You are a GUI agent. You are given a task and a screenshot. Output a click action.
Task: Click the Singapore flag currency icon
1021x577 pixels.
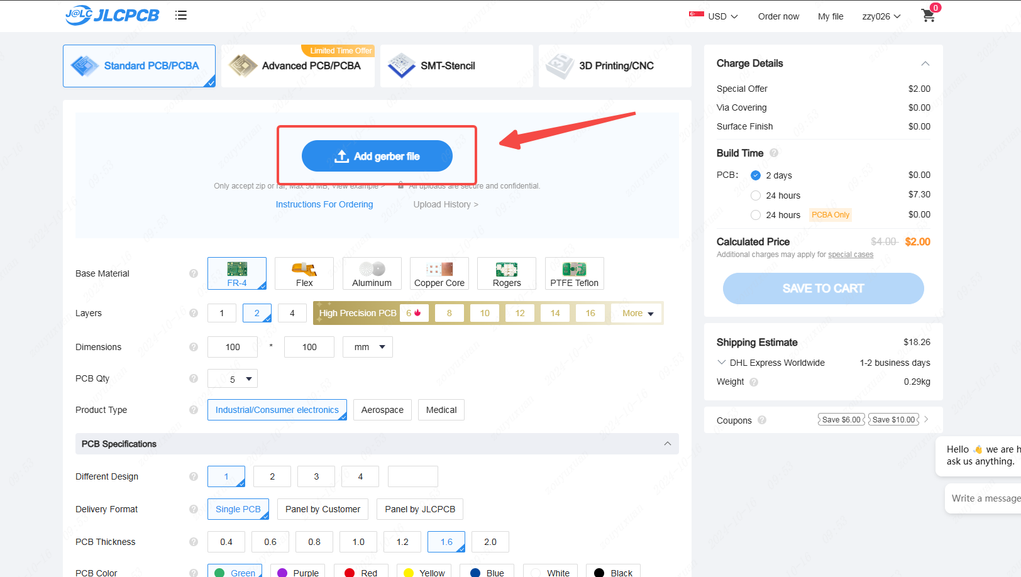(x=696, y=15)
